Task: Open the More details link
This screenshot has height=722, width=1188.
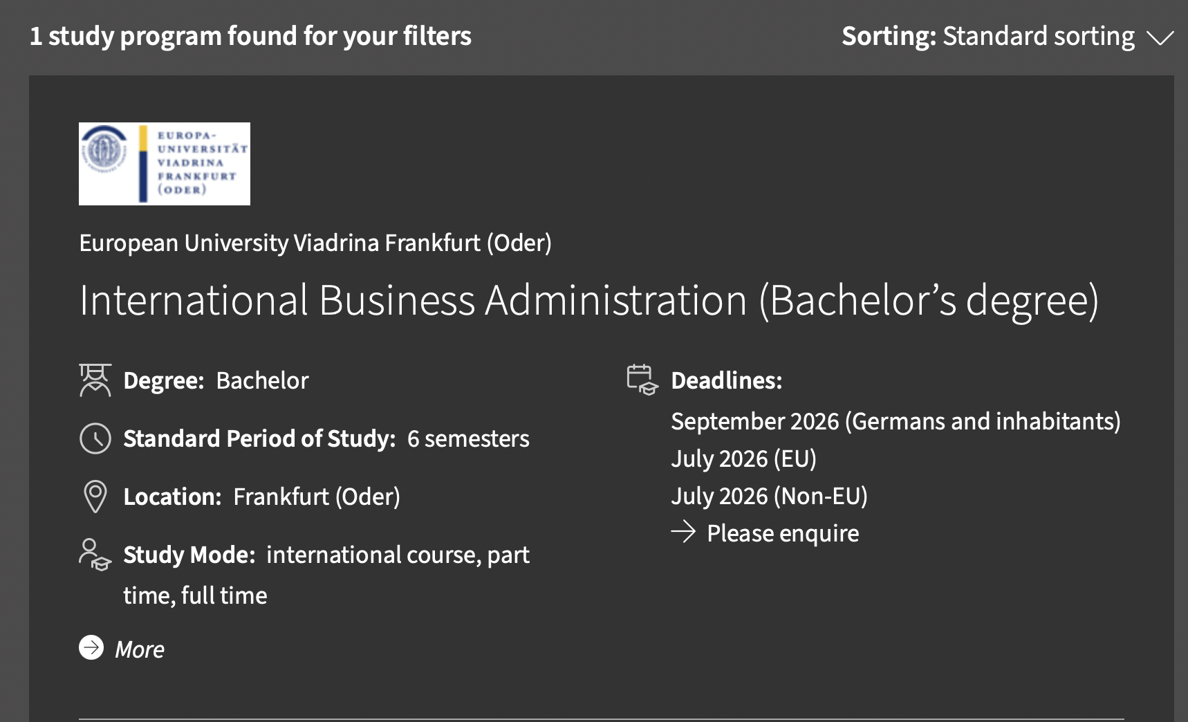Action: [140, 649]
